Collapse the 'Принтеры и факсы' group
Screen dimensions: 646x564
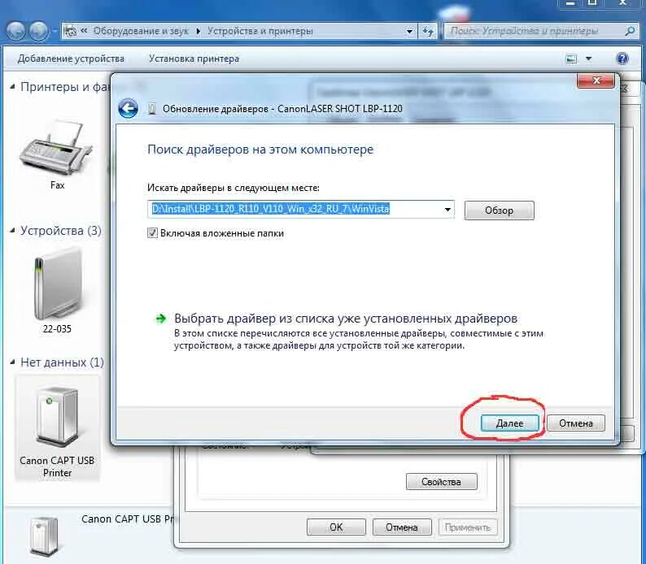[x=12, y=87]
